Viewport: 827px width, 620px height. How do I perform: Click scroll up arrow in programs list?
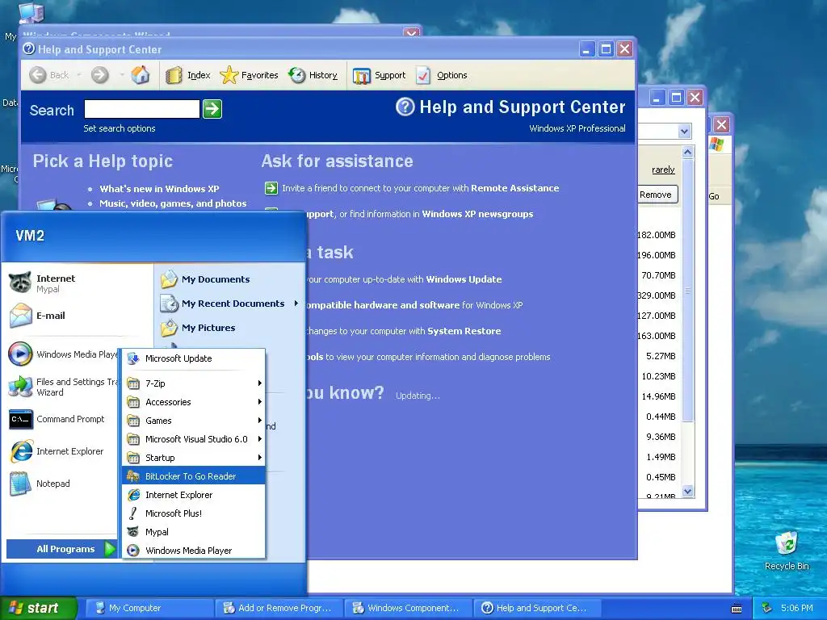(687, 153)
